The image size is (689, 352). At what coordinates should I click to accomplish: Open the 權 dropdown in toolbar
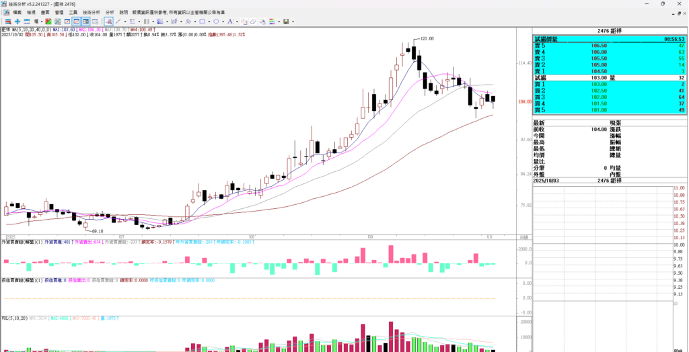(38, 21)
